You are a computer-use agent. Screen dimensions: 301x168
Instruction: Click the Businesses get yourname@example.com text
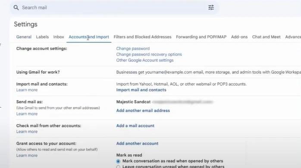(208, 72)
